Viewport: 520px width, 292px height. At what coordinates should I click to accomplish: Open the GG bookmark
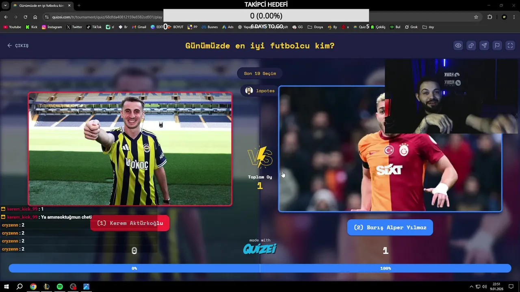tap(297, 27)
